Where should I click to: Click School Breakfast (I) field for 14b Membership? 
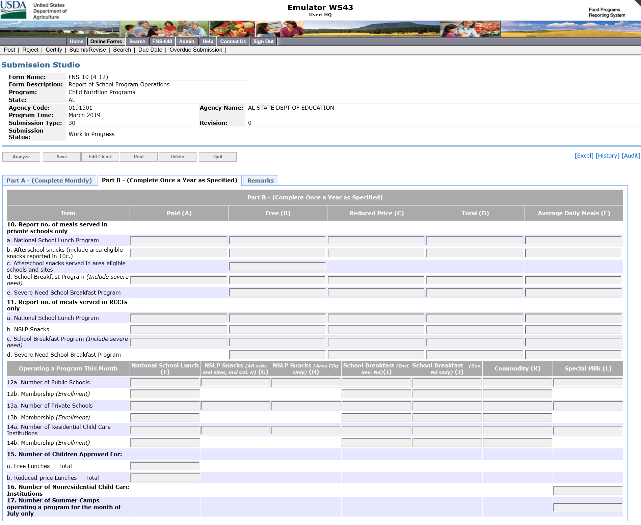pyautogui.click(x=376, y=443)
